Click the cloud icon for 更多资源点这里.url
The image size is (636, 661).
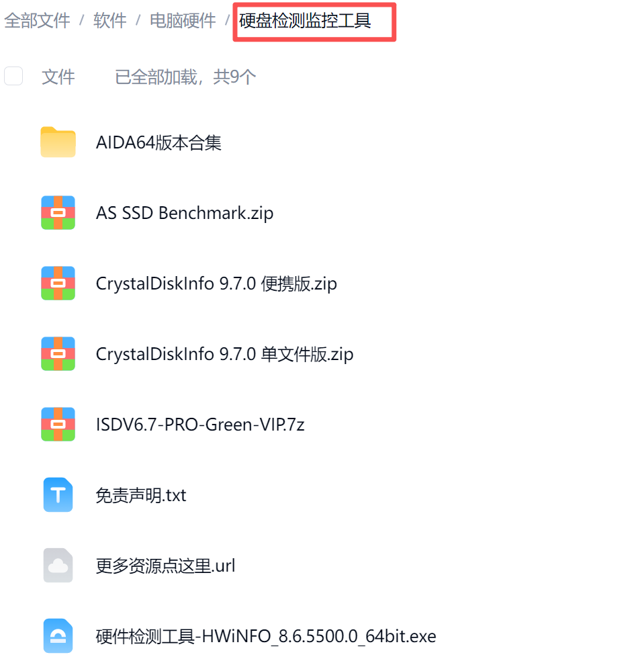[x=58, y=566]
